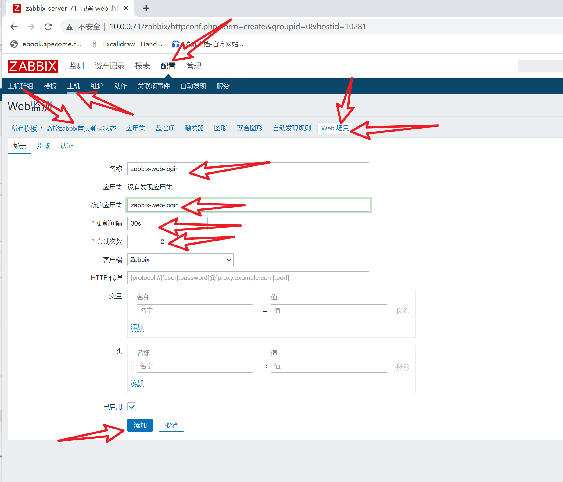
Task: Select the Web 场景 link
Action: pyautogui.click(x=335, y=128)
